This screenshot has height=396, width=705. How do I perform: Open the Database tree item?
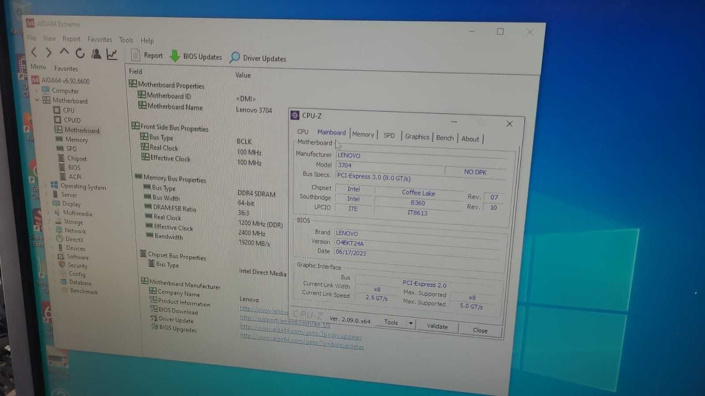(x=76, y=282)
